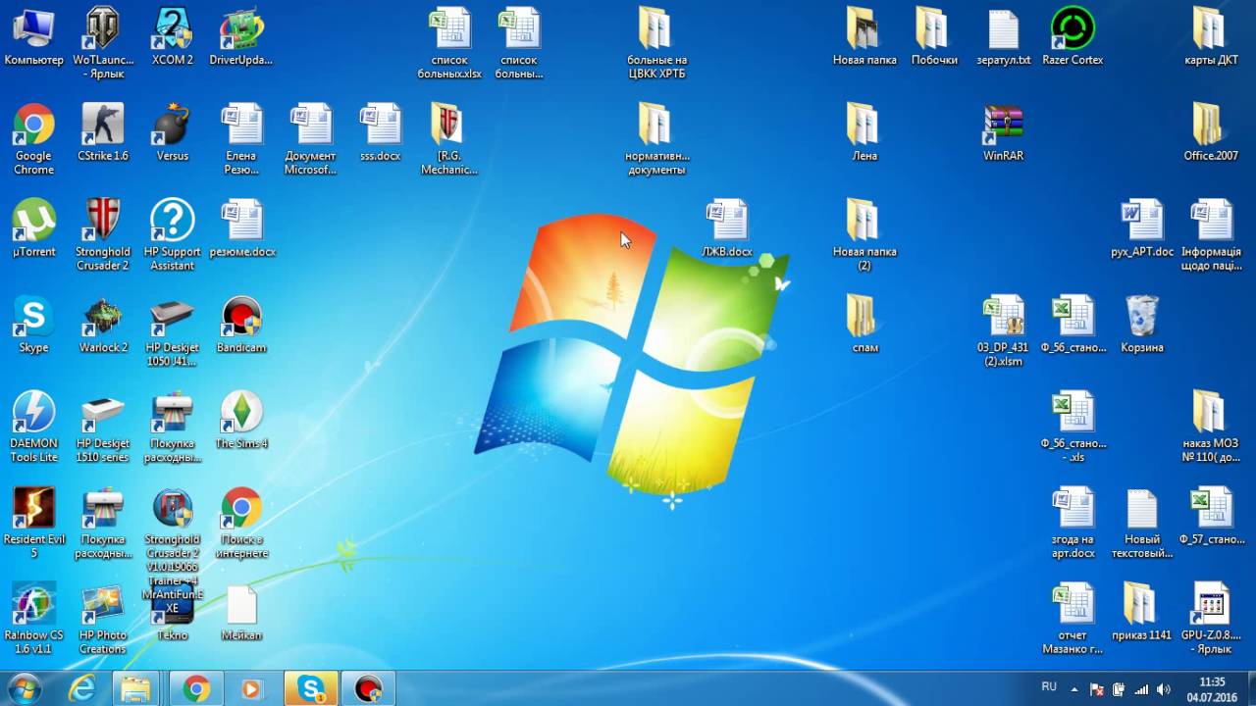Screen dimensions: 1256x706
Task: Open Windows Media Player taskbar icon
Action: 251,689
